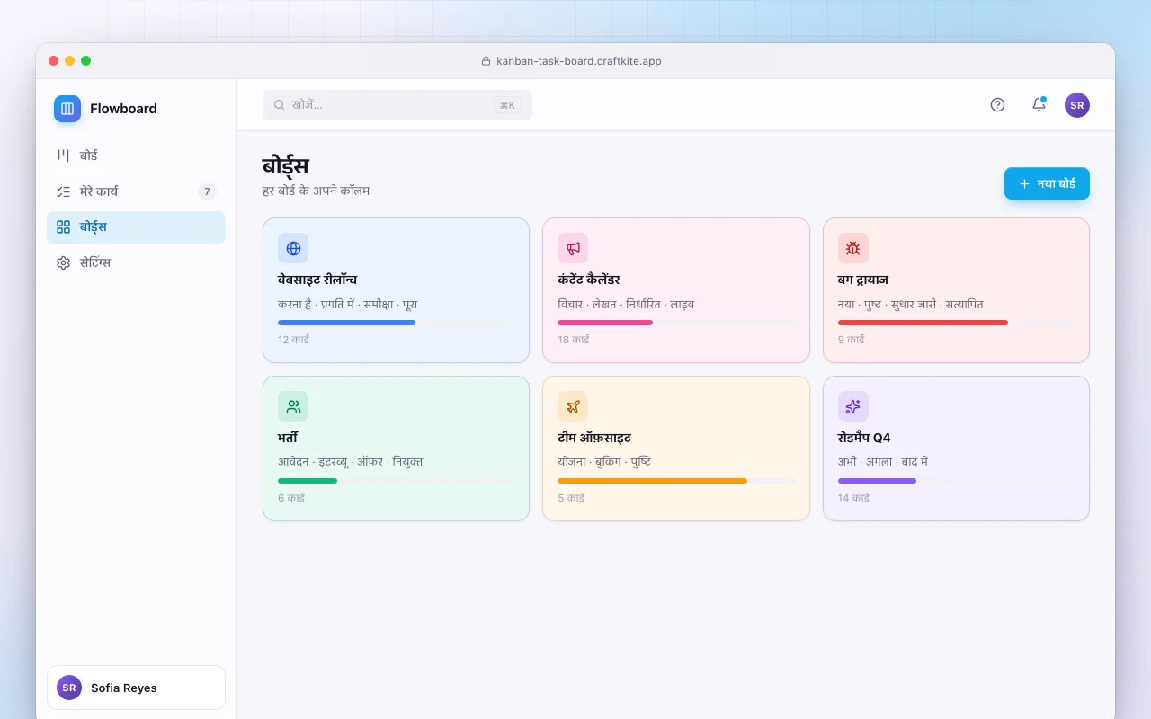Click the आवेदन · इंटरव्यू · ऑफ़र · नियुक्त text
The width and height of the screenshot is (1151, 719).
(351, 462)
